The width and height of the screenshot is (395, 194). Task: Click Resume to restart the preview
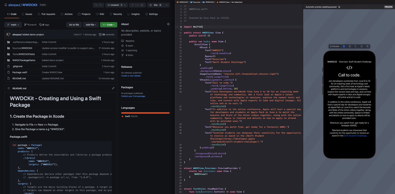388,7
